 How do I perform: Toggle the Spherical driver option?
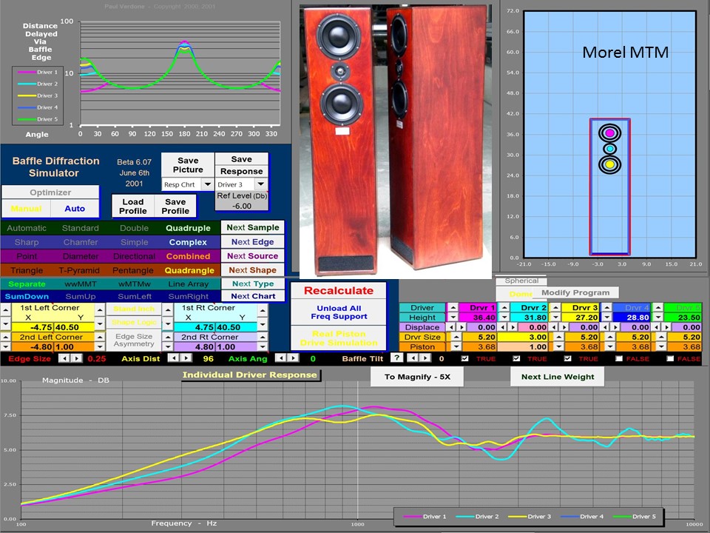click(521, 281)
